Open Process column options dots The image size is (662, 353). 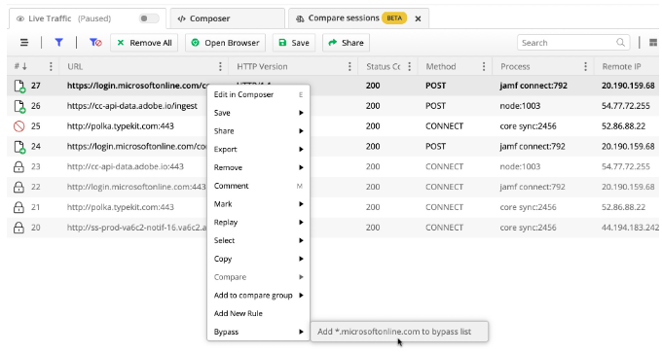pos(585,67)
